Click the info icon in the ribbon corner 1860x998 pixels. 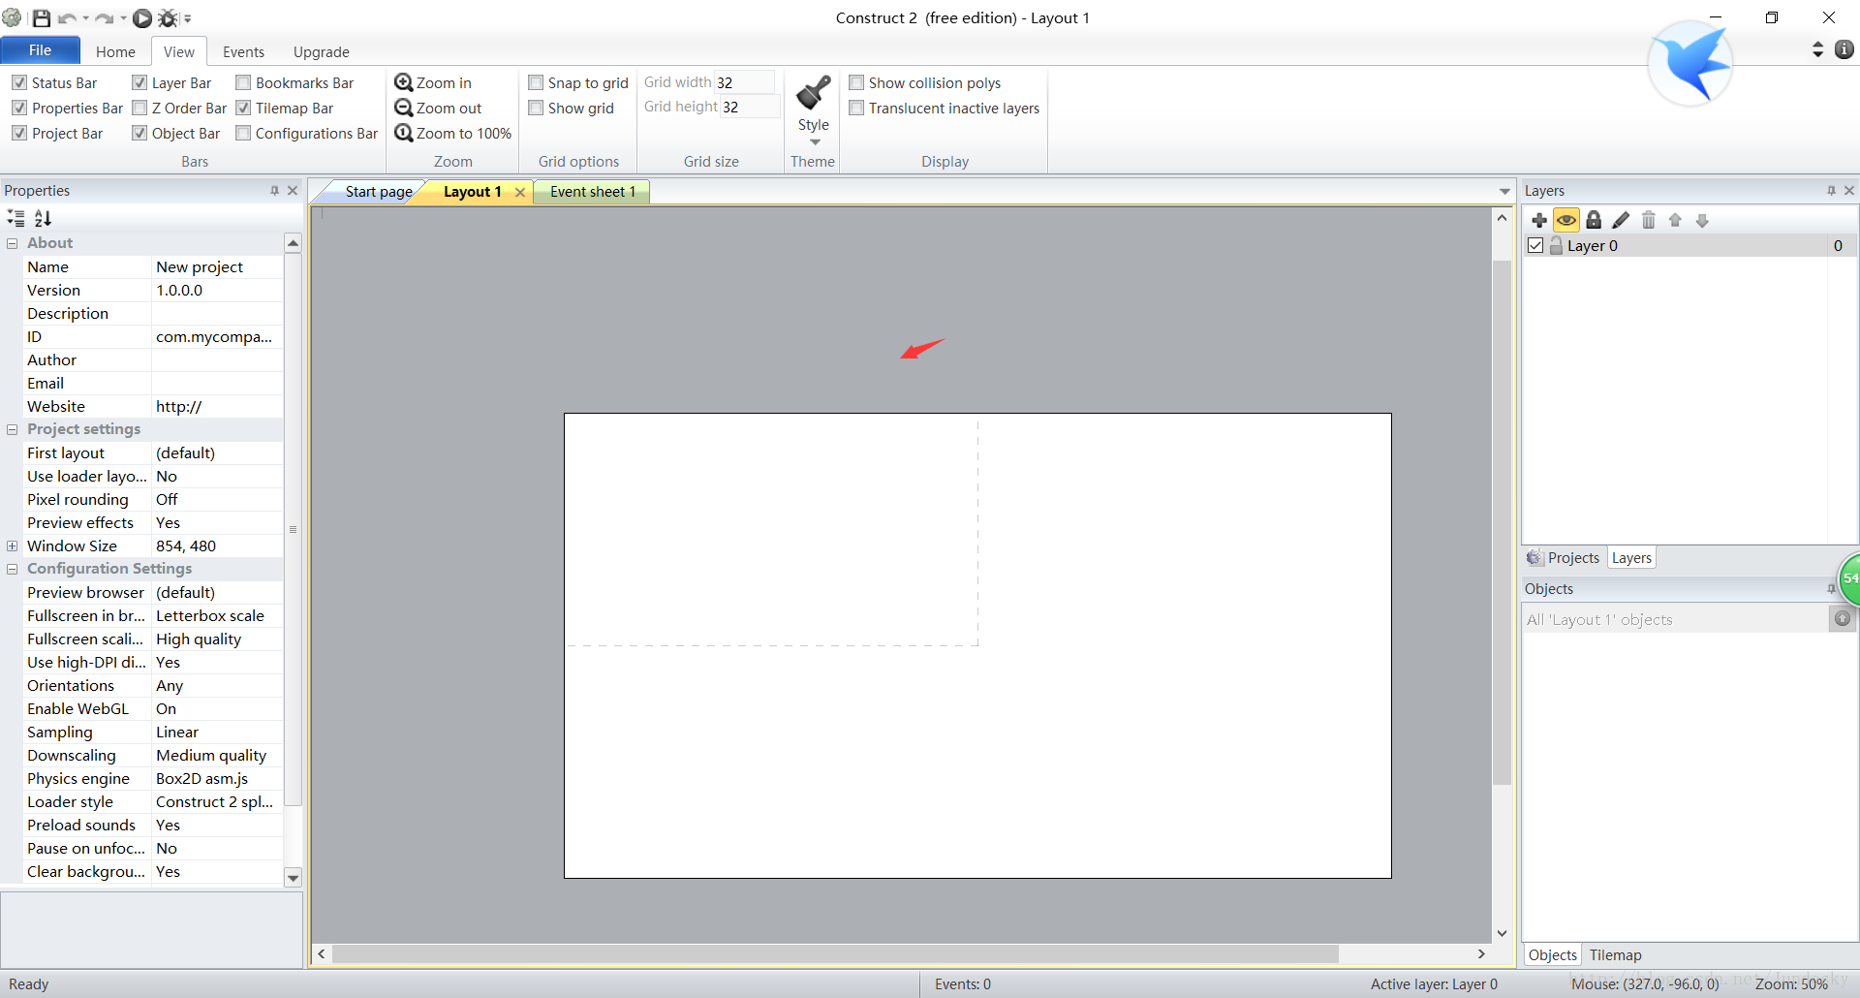point(1844,49)
